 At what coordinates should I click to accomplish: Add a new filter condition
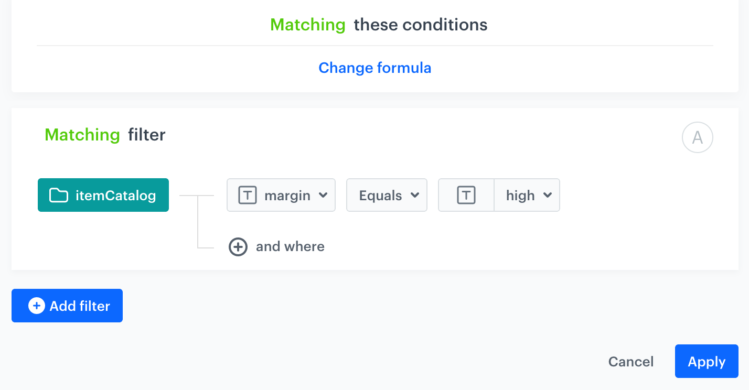click(67, 306)
